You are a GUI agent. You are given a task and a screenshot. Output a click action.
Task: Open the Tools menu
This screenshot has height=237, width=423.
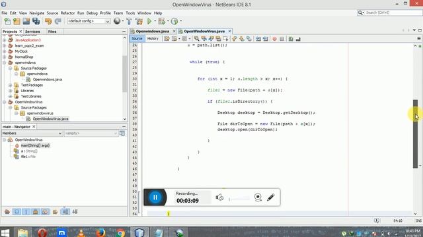tap(130, 13)
